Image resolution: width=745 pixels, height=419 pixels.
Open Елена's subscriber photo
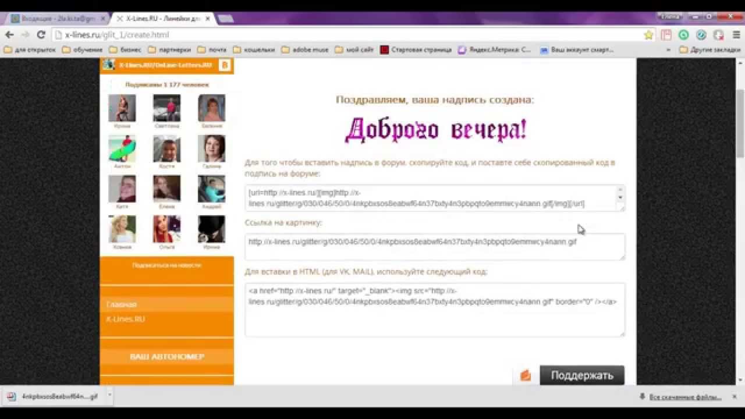coord(167,189)
